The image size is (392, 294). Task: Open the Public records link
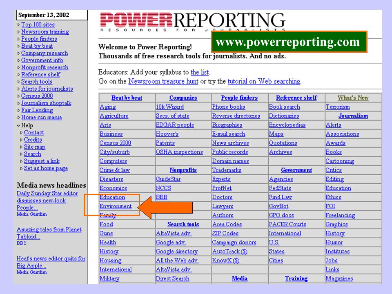pos(230,152)
